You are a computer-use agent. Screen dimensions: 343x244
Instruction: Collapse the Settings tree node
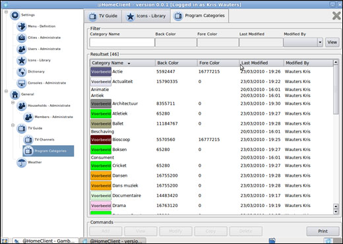[6, 12]
